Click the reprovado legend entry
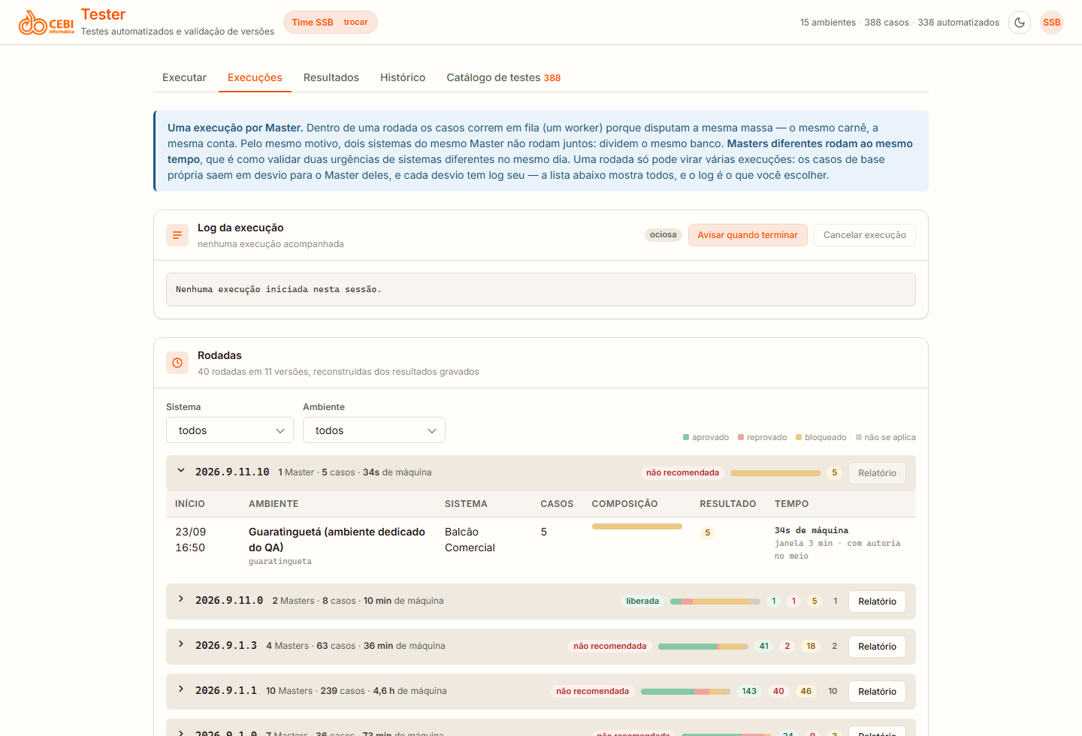This screenshot has height=736, width=1082. tap(763, 437)
